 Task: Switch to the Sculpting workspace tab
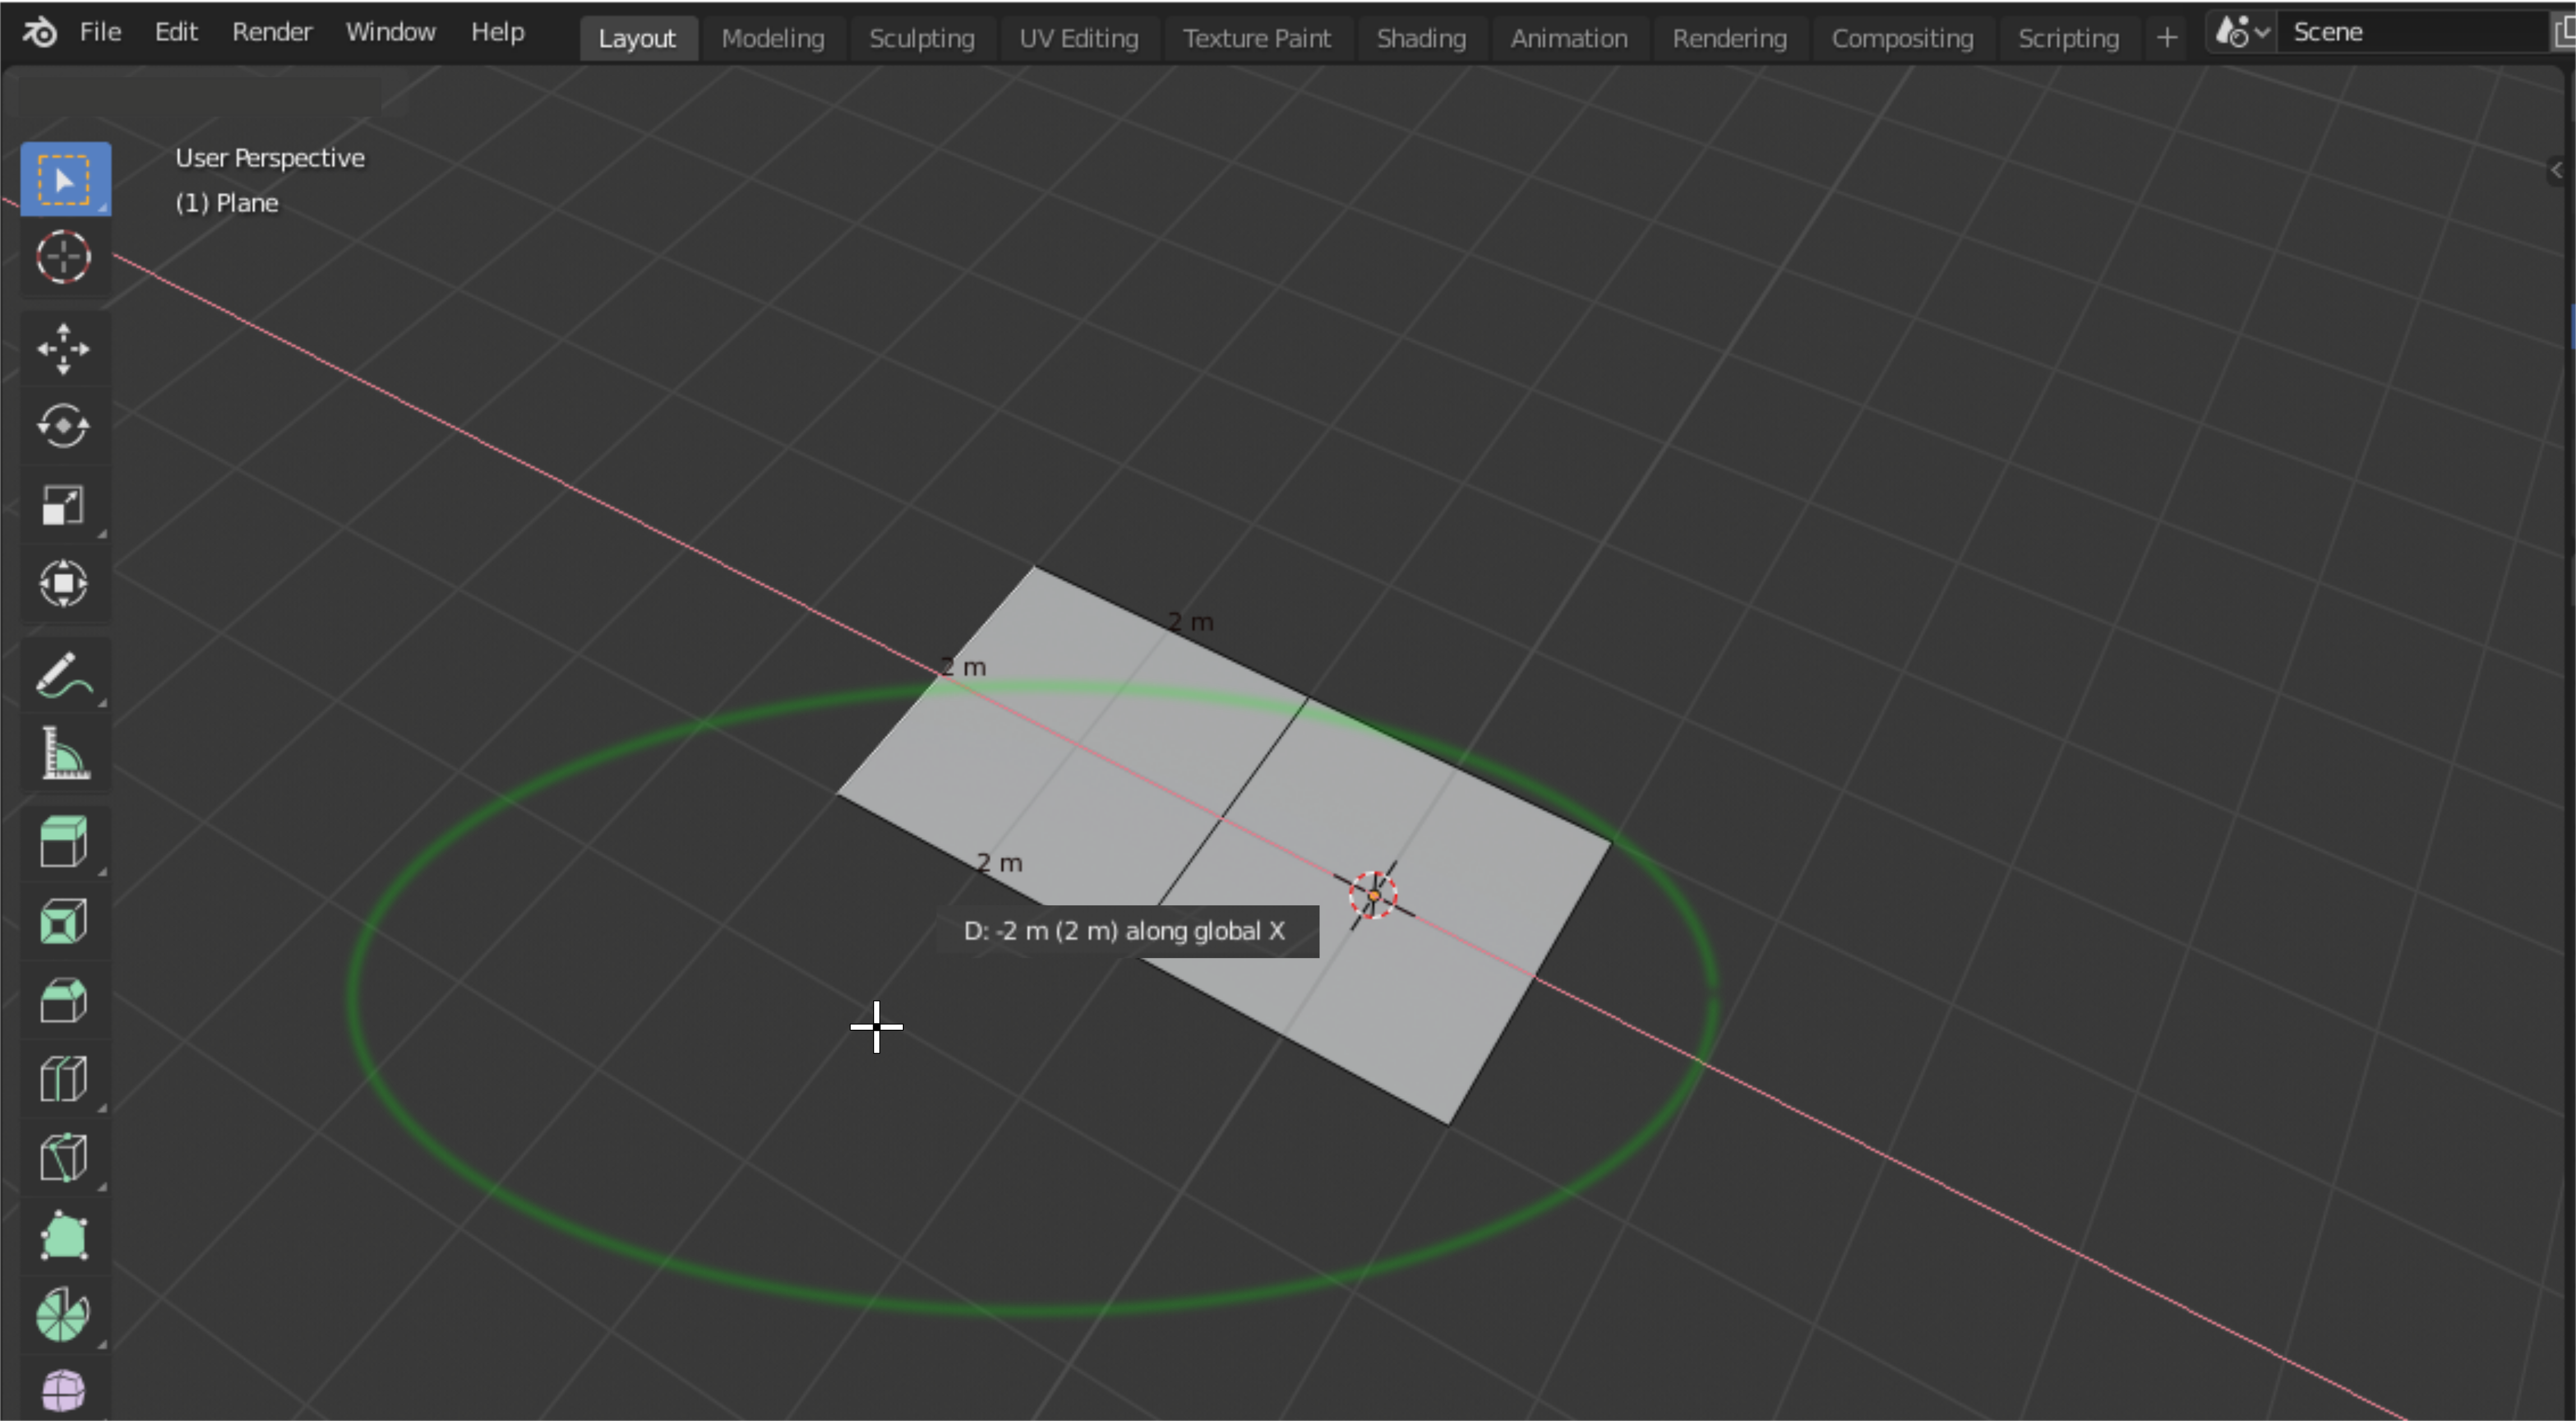click(x=921, y=38)
